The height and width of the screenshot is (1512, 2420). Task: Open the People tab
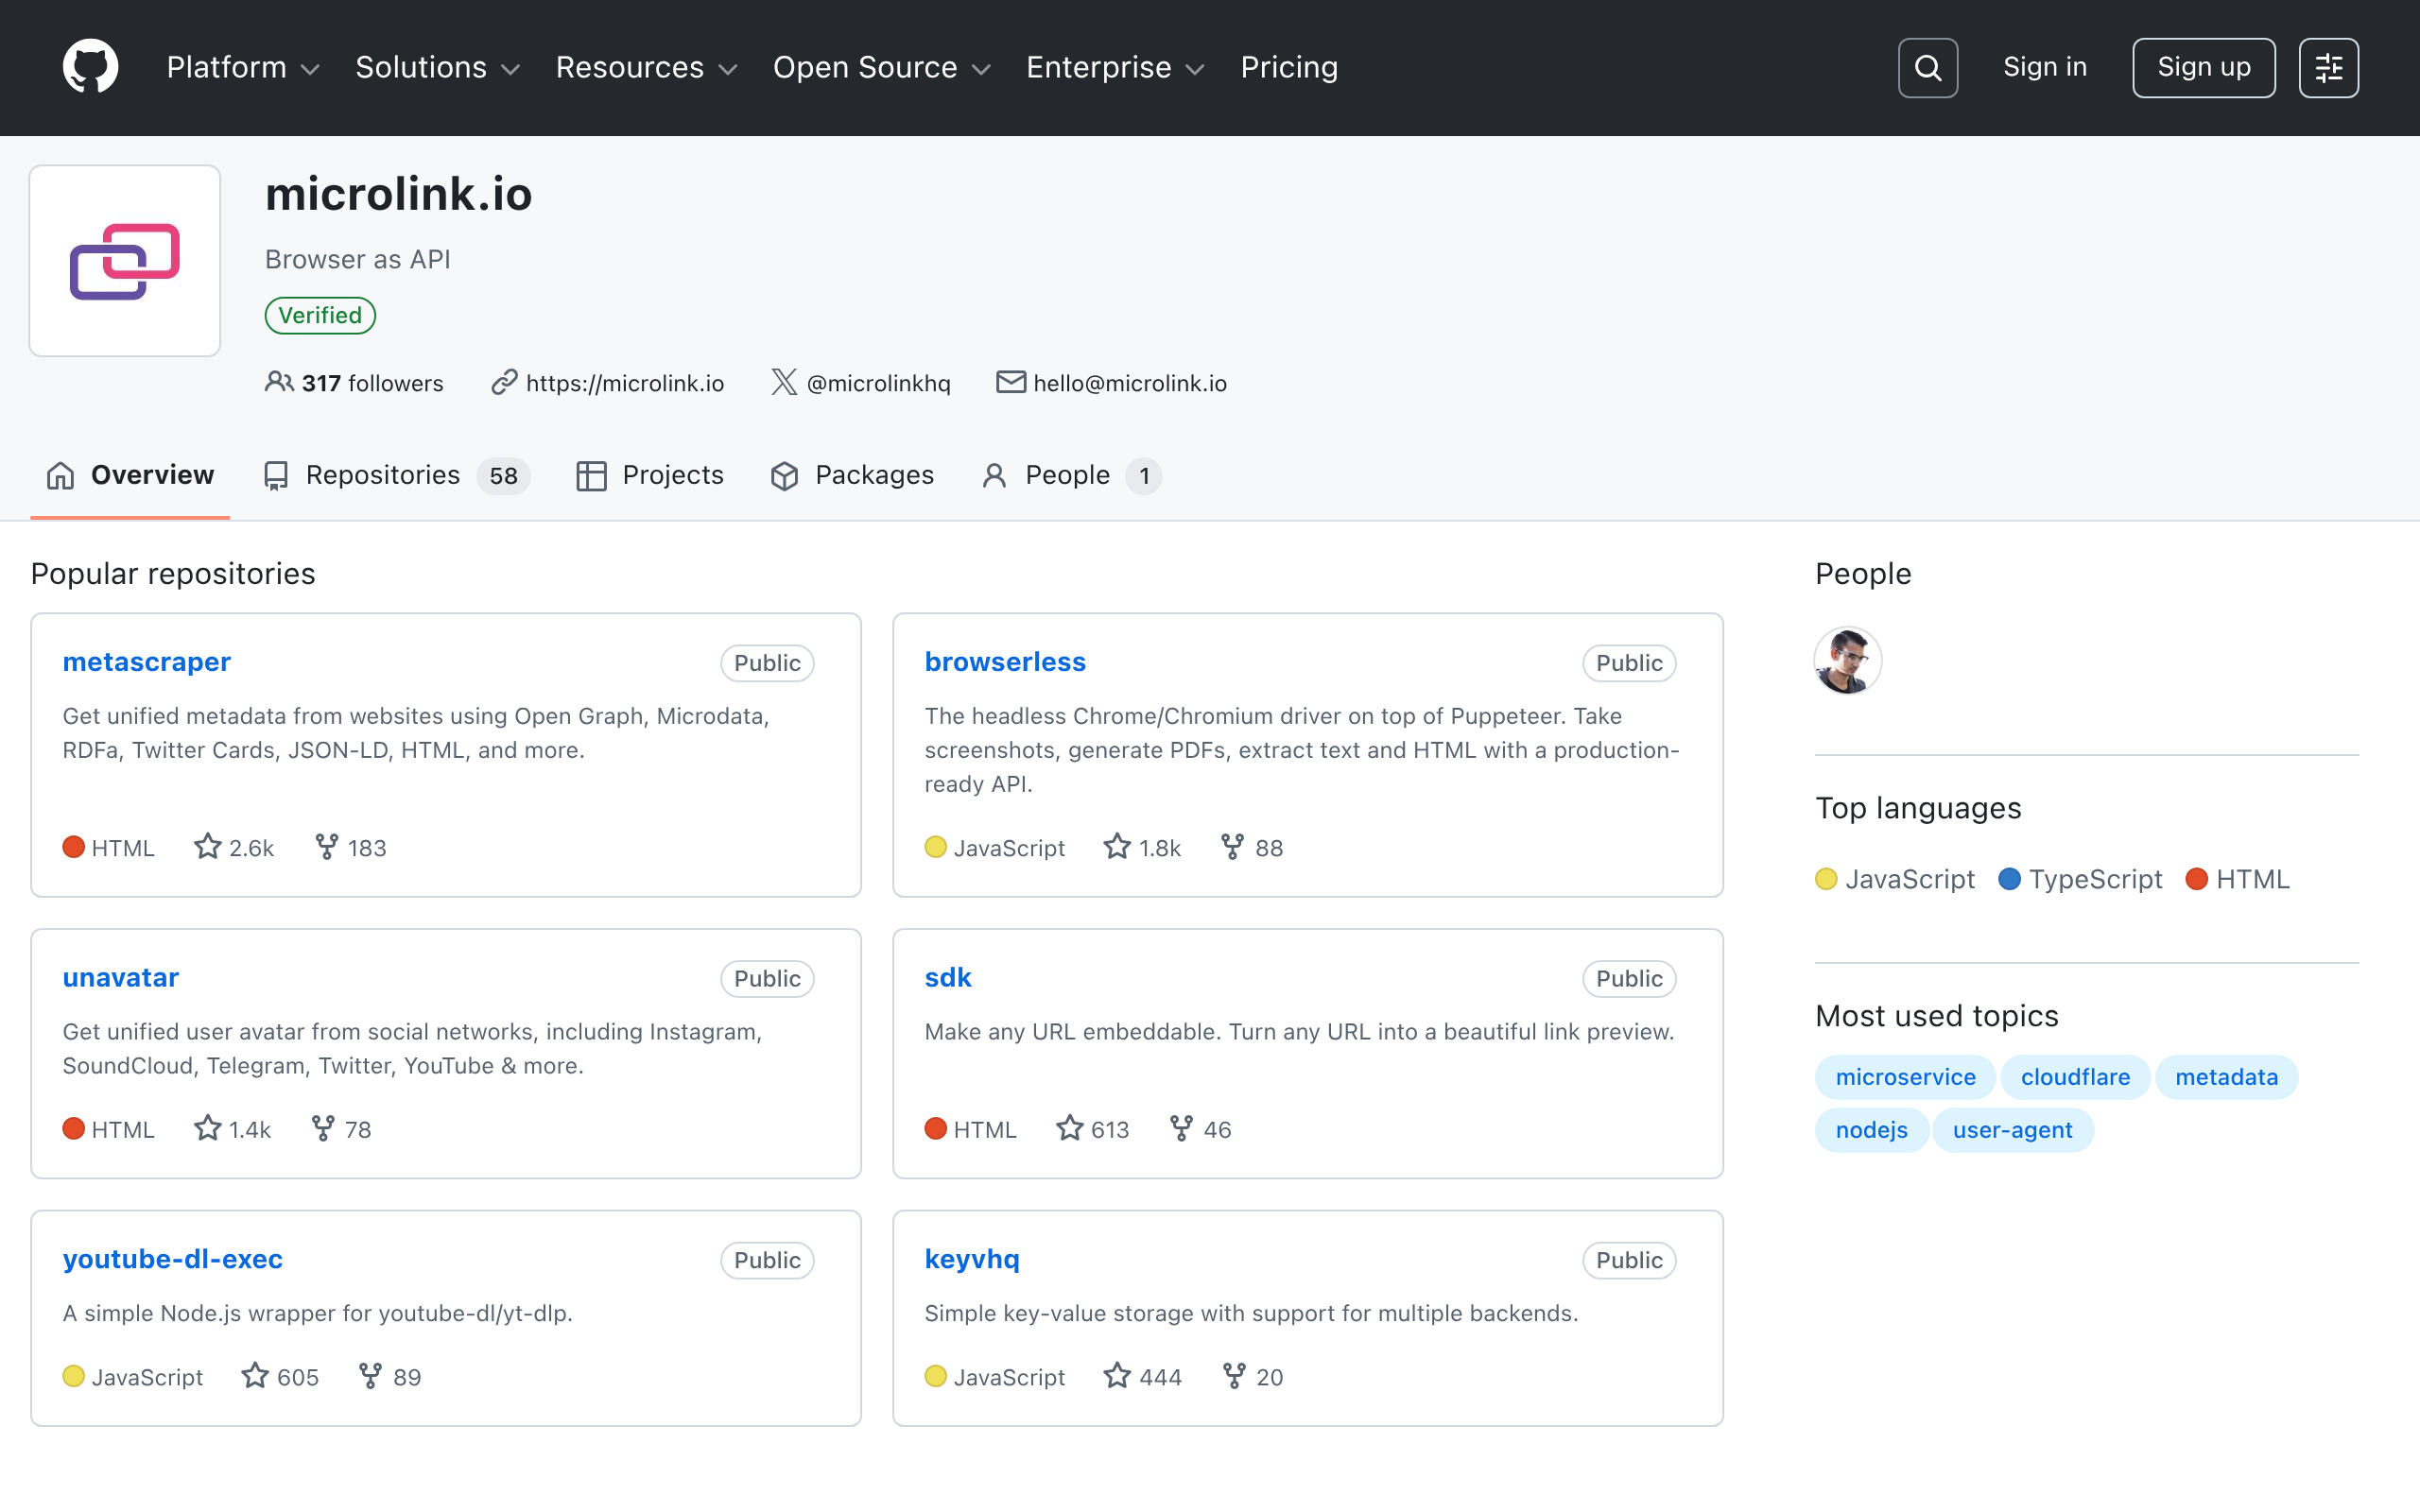pos(1069,475)
